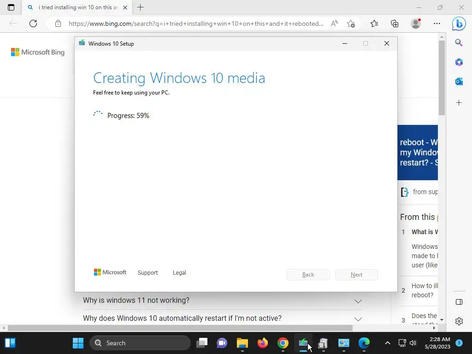Open 'What is W' item in From this page
The width and height of the screenshot is (472, 354).
point(425,232)
